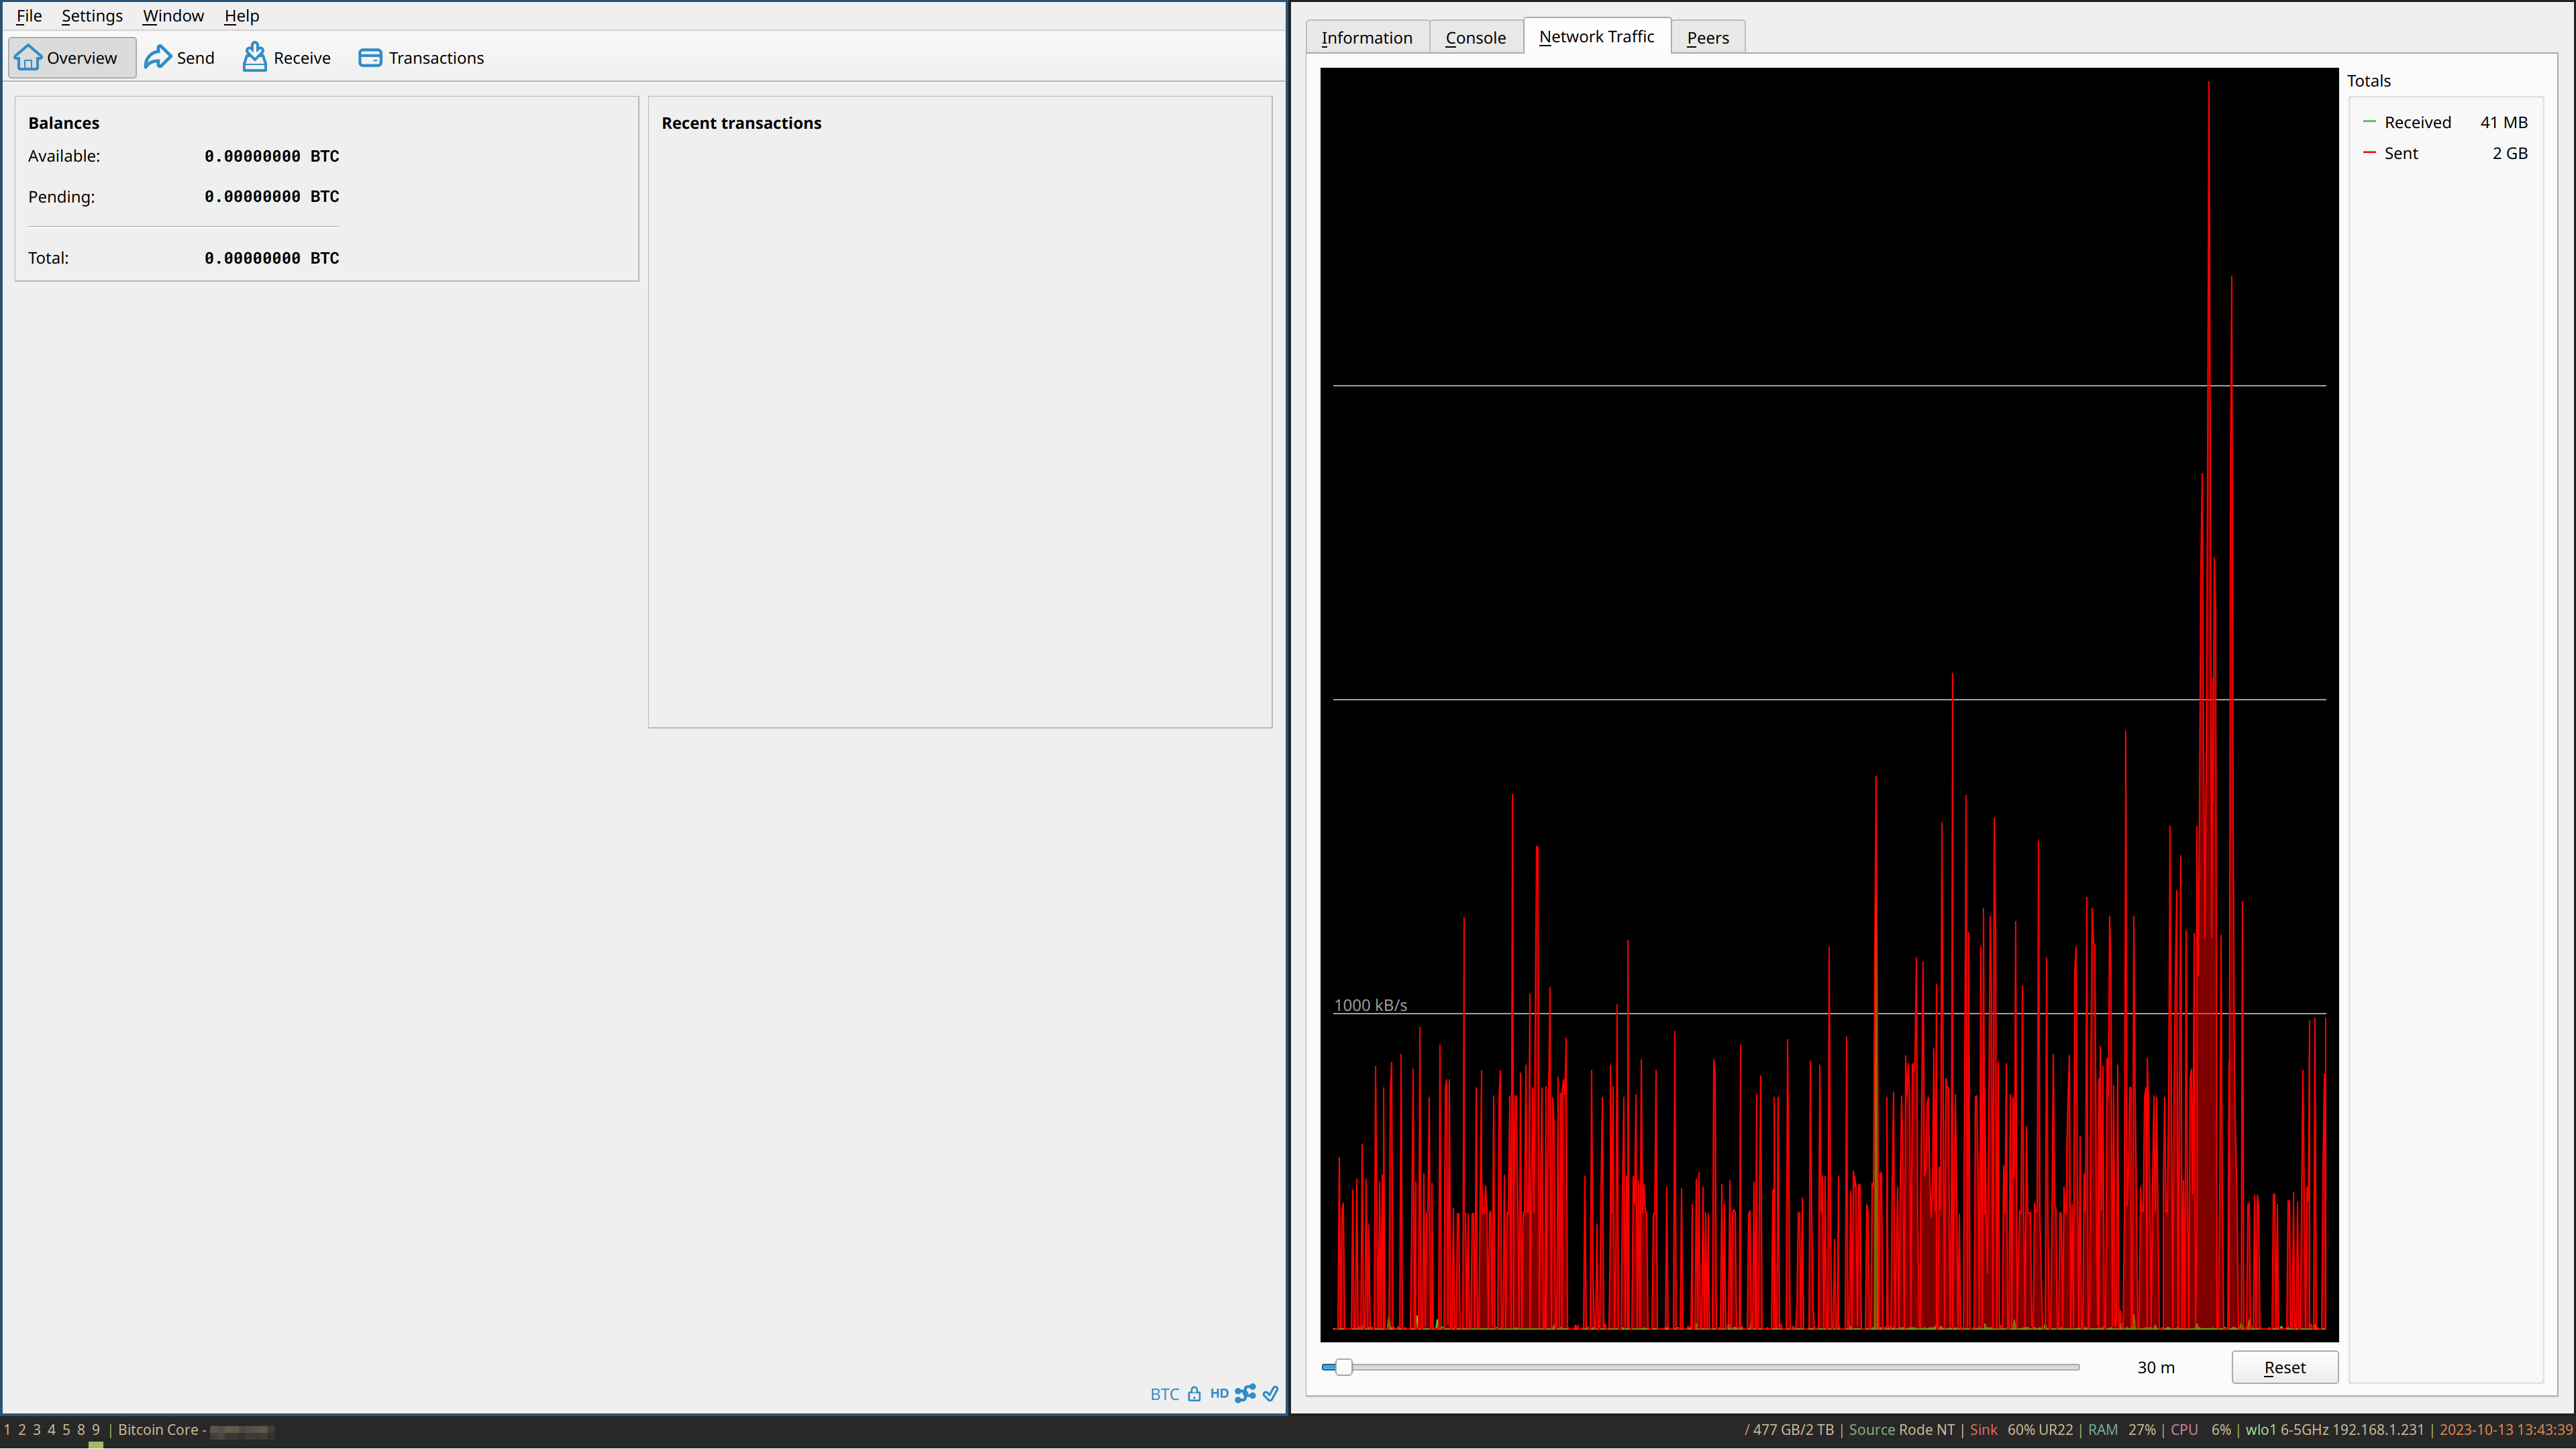Select workspace 9 in the taskbar
Image resolution: width=2576 pixels, height=1449 pixels.
pyautogui.click(x=95, y=1430)
